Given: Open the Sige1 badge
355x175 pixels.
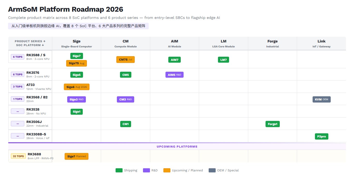Looking at the screenshot, I should (x=77, y=112).
